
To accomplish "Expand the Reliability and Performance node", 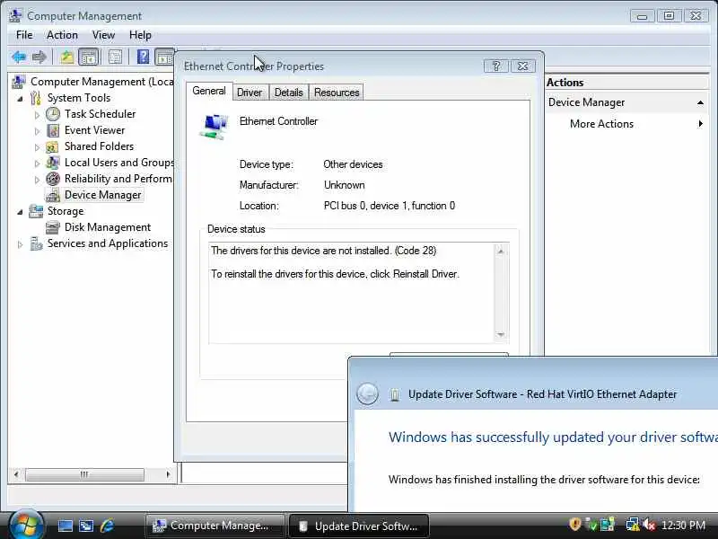I will tap(37, 180).
